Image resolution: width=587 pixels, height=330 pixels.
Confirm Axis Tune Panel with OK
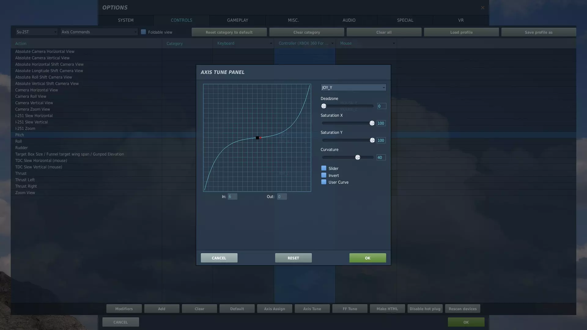[x=367, y=258]
